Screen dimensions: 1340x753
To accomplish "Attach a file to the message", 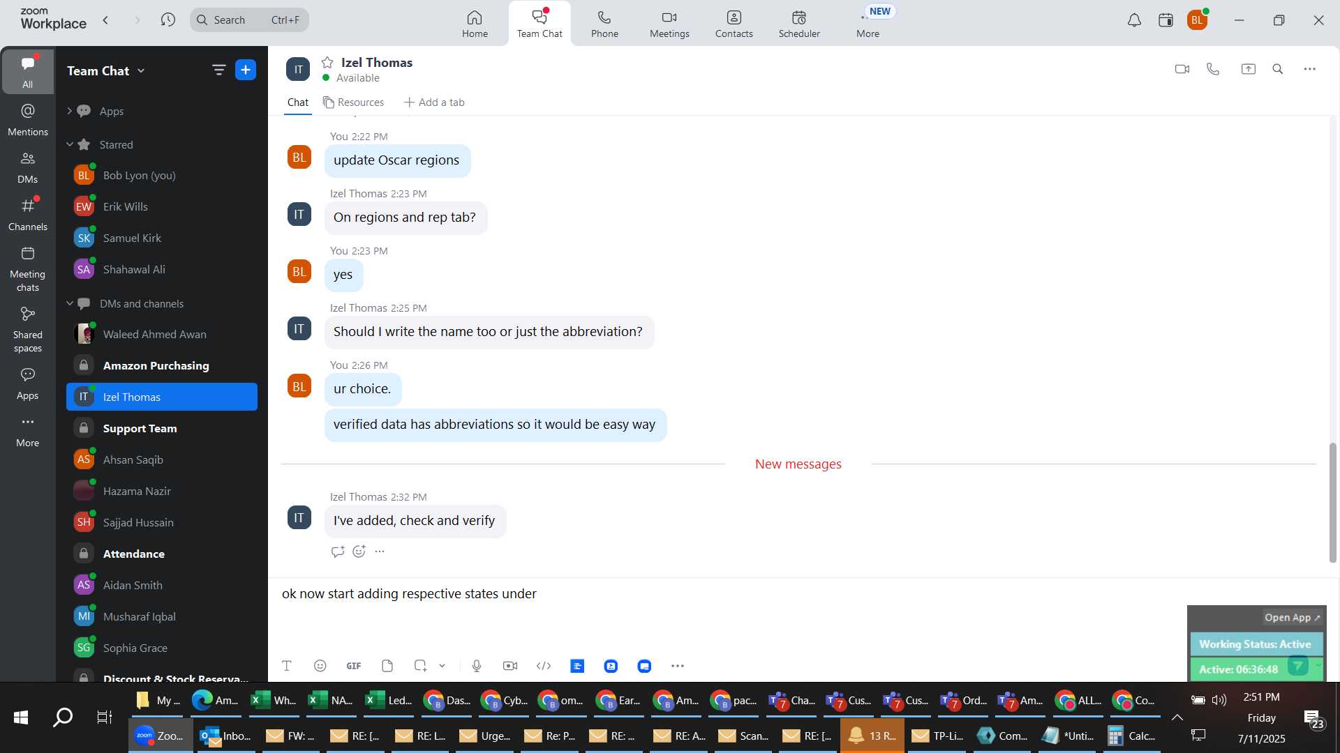I will [x=387, y=666].
